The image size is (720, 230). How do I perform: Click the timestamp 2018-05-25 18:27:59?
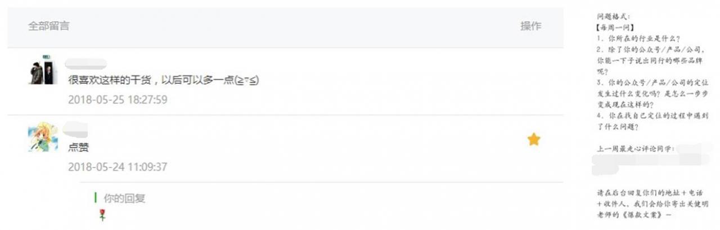[x=118, y=100]
